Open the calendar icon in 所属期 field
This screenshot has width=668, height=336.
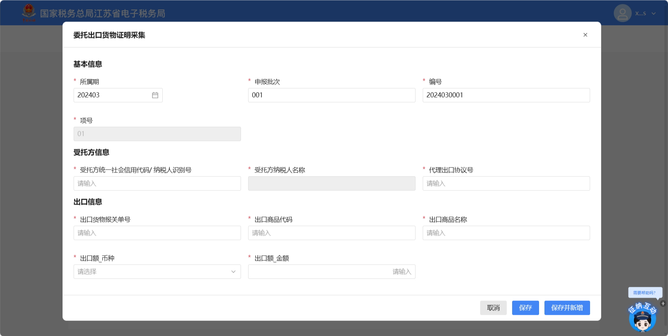click(155, 95)
